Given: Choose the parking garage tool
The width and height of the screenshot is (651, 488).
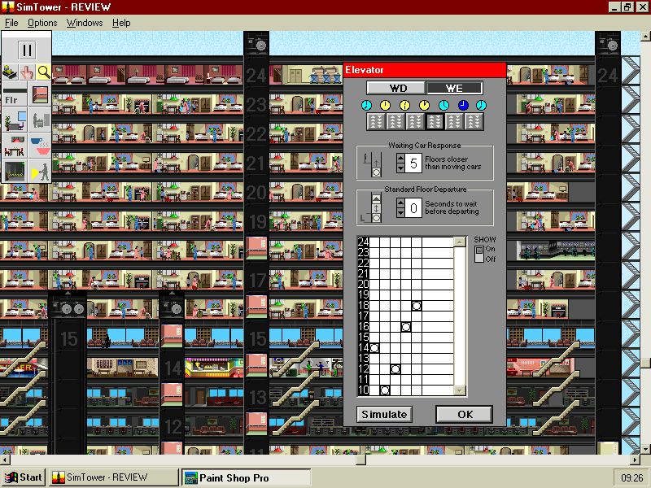Looking at the screenshot, I should click(x=15, y=172).
